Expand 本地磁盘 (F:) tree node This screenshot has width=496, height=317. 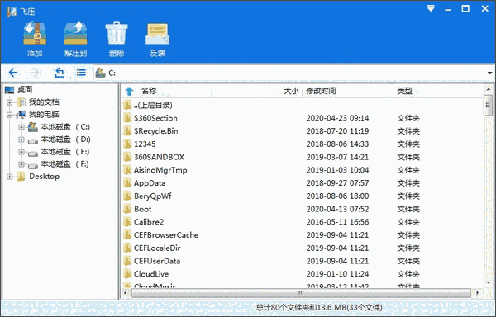pos(21,164)
